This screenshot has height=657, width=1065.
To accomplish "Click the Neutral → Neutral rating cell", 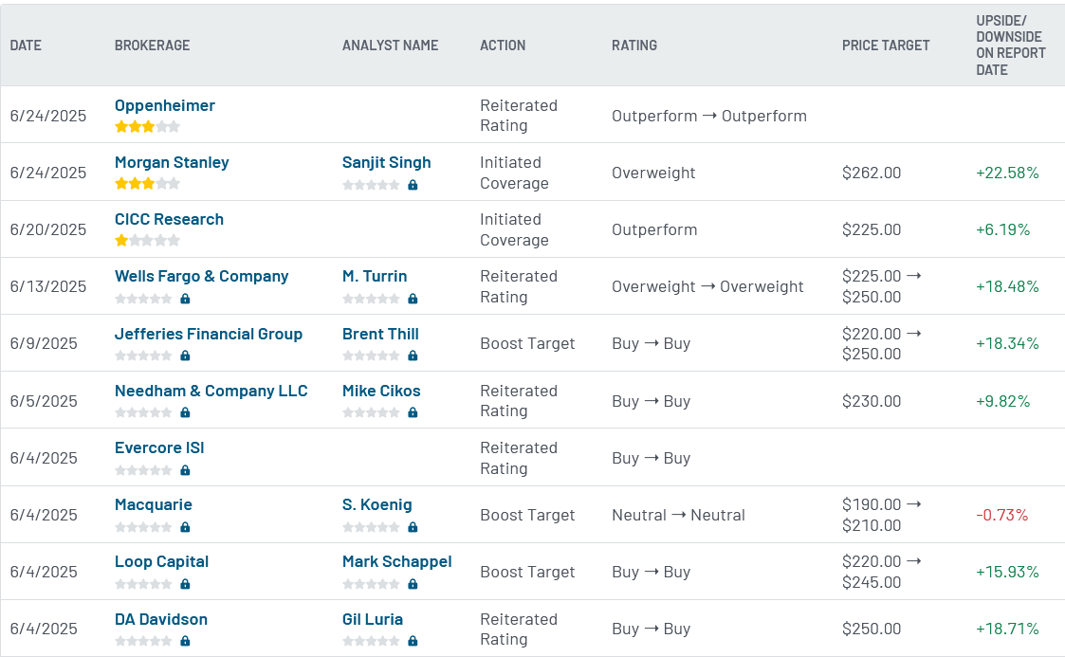I will click(x=678, y=515).
